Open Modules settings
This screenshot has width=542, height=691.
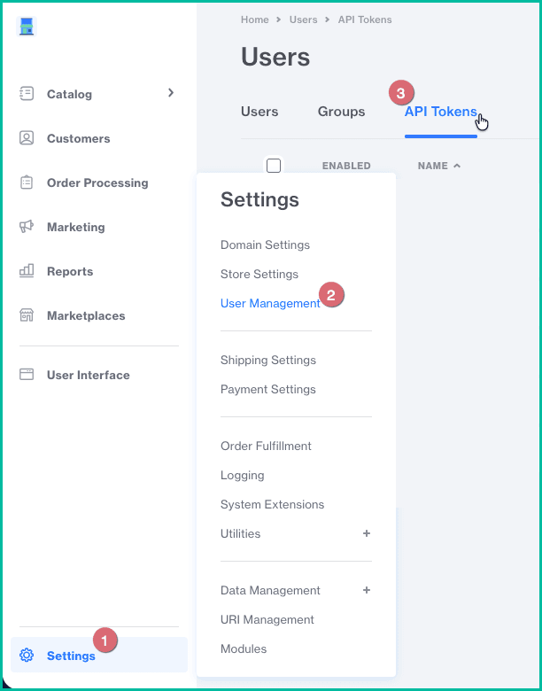(244, 649)
